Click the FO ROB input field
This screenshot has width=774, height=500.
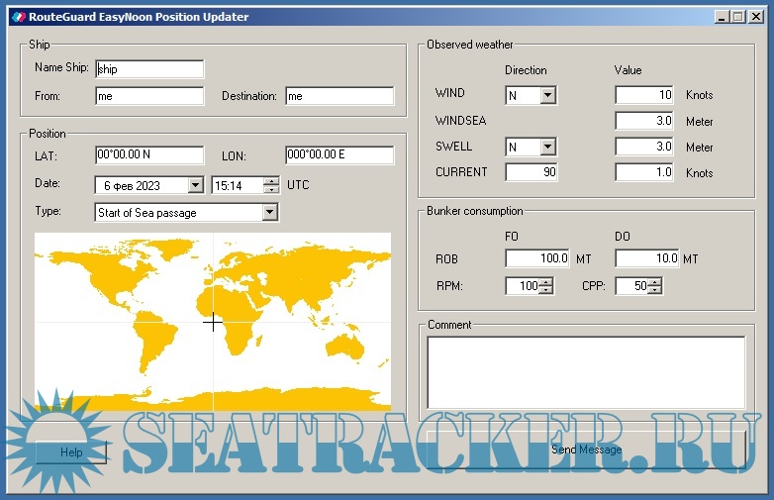[537, 258]
